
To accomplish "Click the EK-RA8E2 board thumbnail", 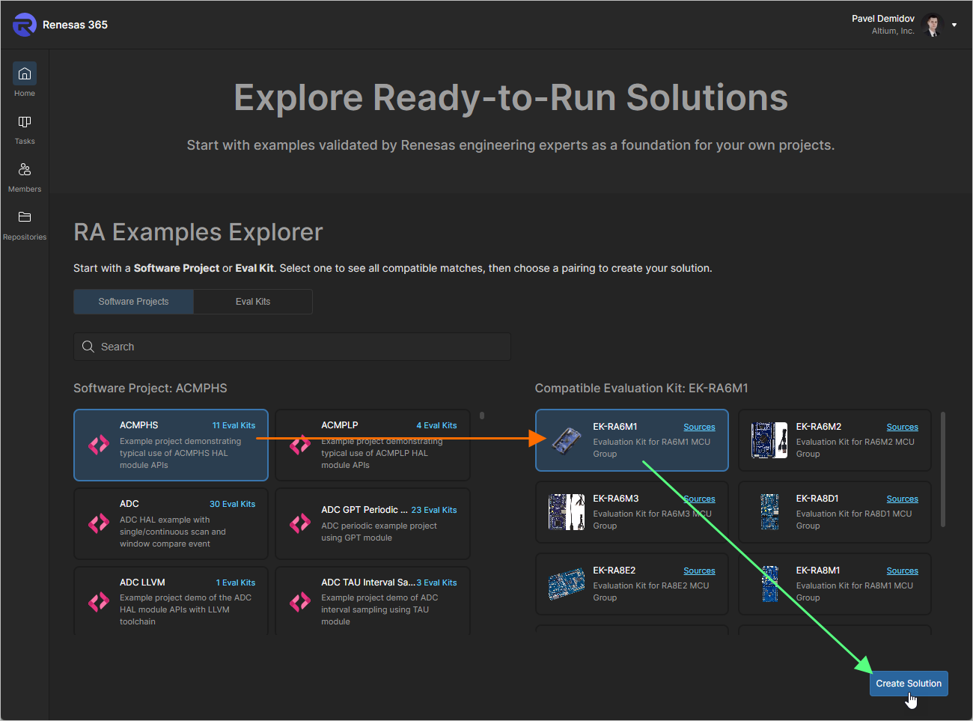I will coord(567,584).
